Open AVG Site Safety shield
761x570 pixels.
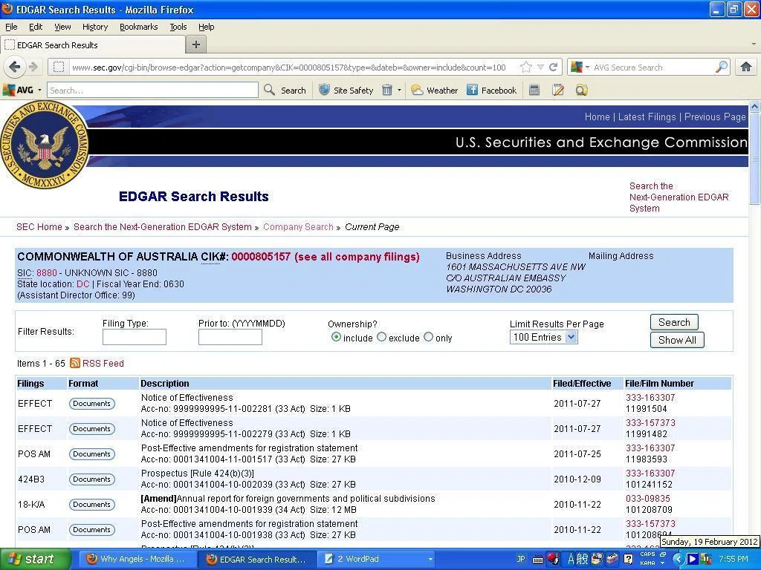tap(346, 90)
